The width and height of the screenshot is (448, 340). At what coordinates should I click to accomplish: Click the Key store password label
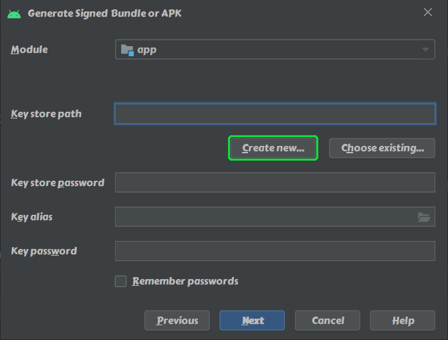[58, 183]
